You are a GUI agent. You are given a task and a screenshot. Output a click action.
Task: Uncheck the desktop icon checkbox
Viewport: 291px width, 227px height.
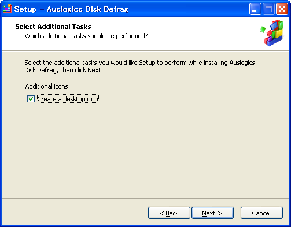31,99
